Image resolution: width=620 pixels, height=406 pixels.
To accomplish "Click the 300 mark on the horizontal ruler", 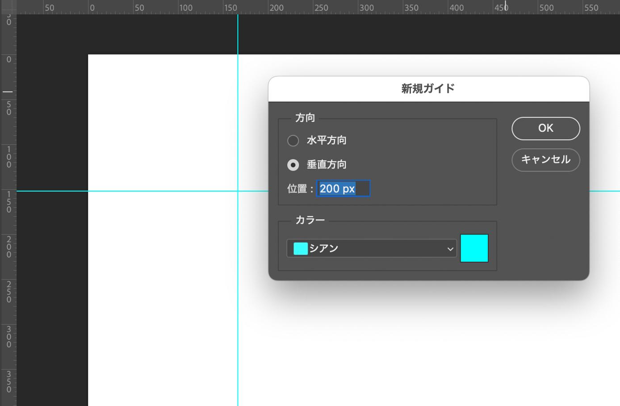I will 366,8.
